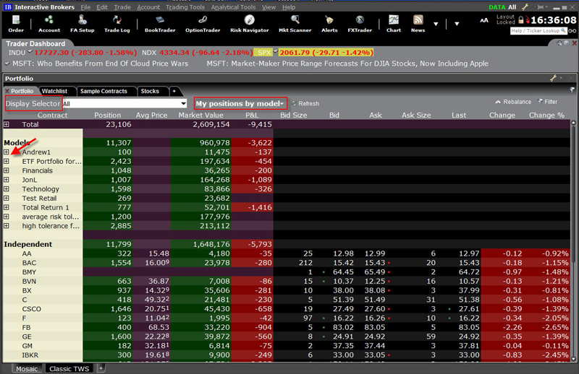Screen dimensions: 579x374
Task: Sort by the P&L column header
Action: 252,115
